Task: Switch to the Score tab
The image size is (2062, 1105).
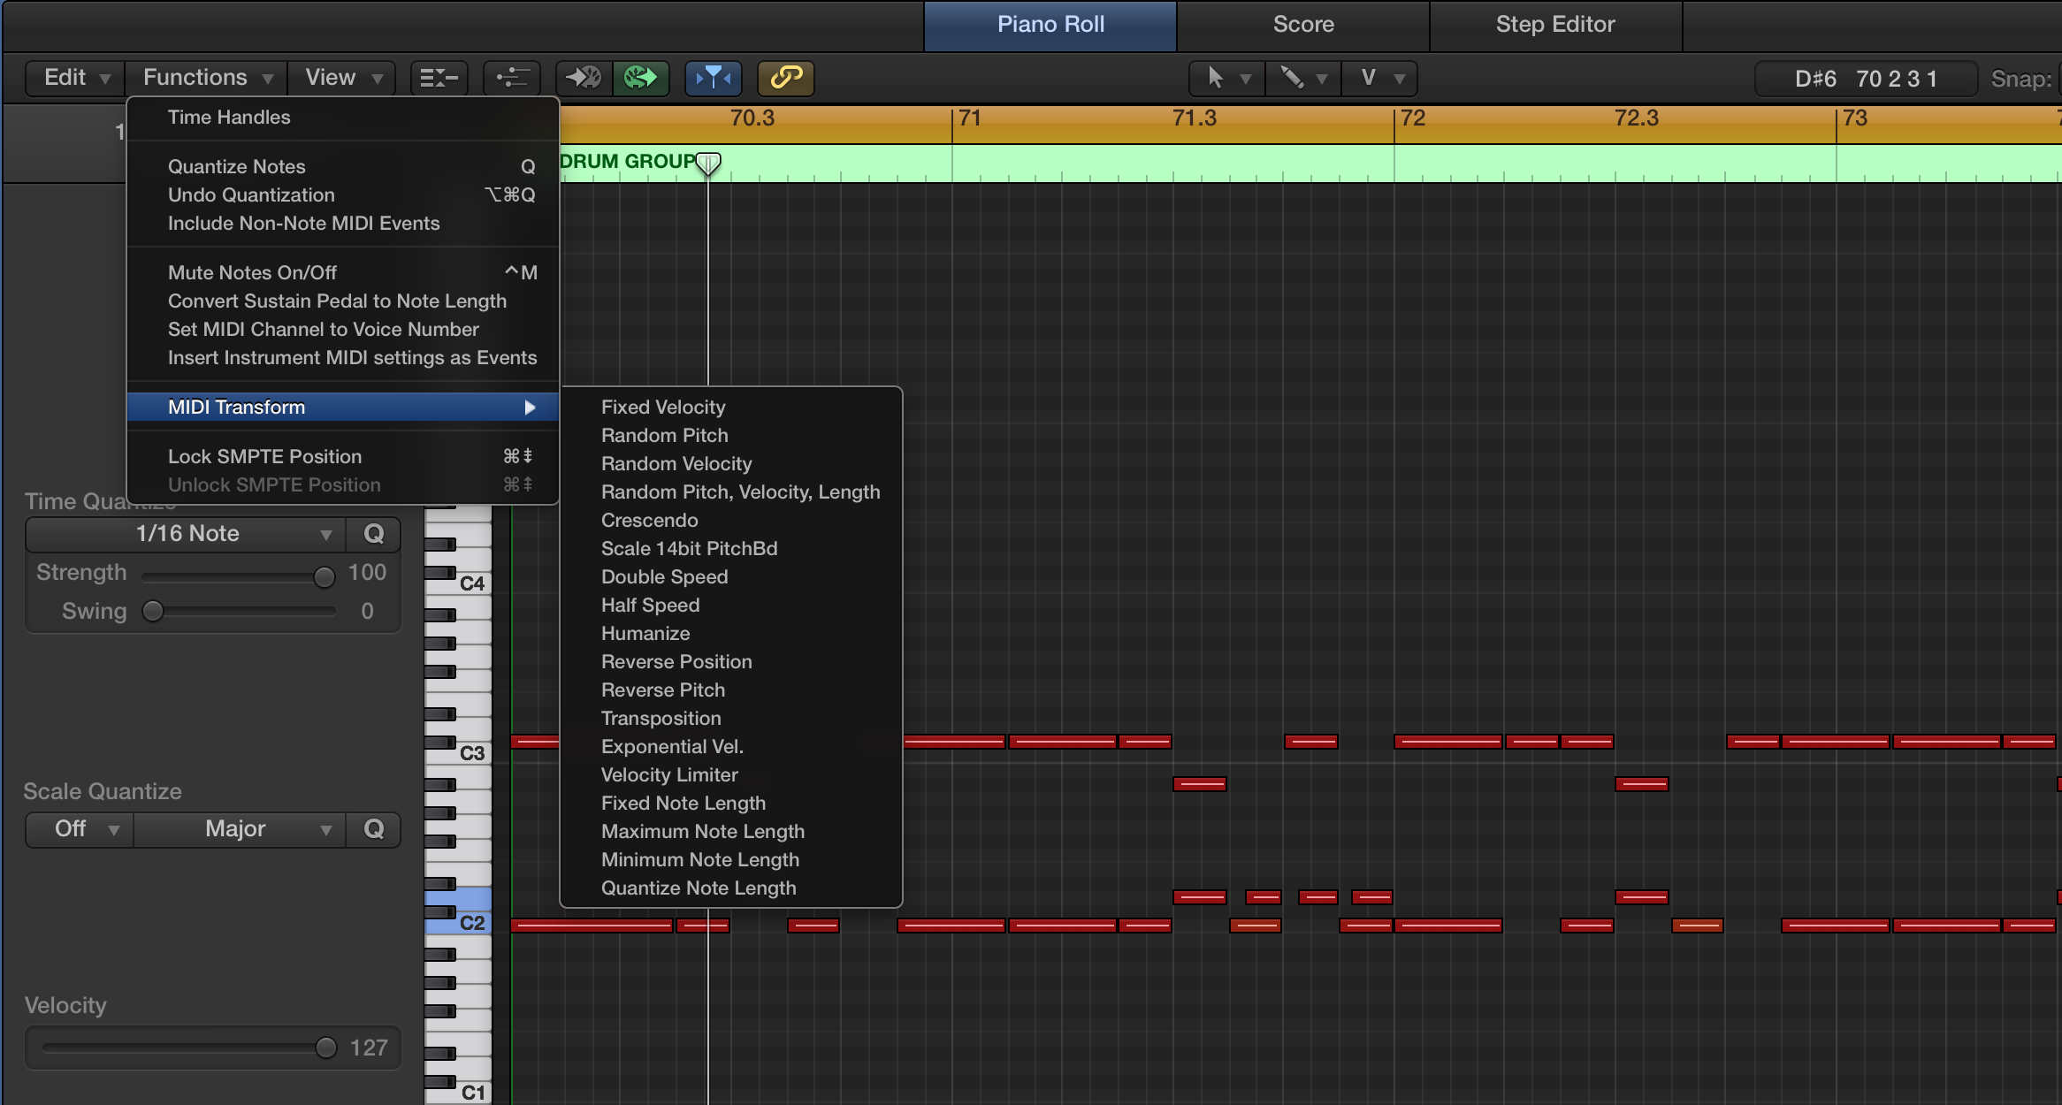Action: click(x=1303, y=25)
